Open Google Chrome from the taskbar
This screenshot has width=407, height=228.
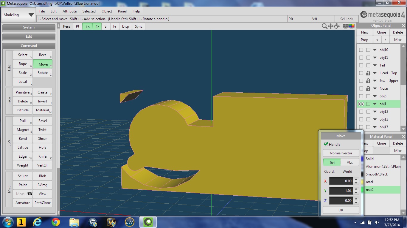tap(55, 222)
